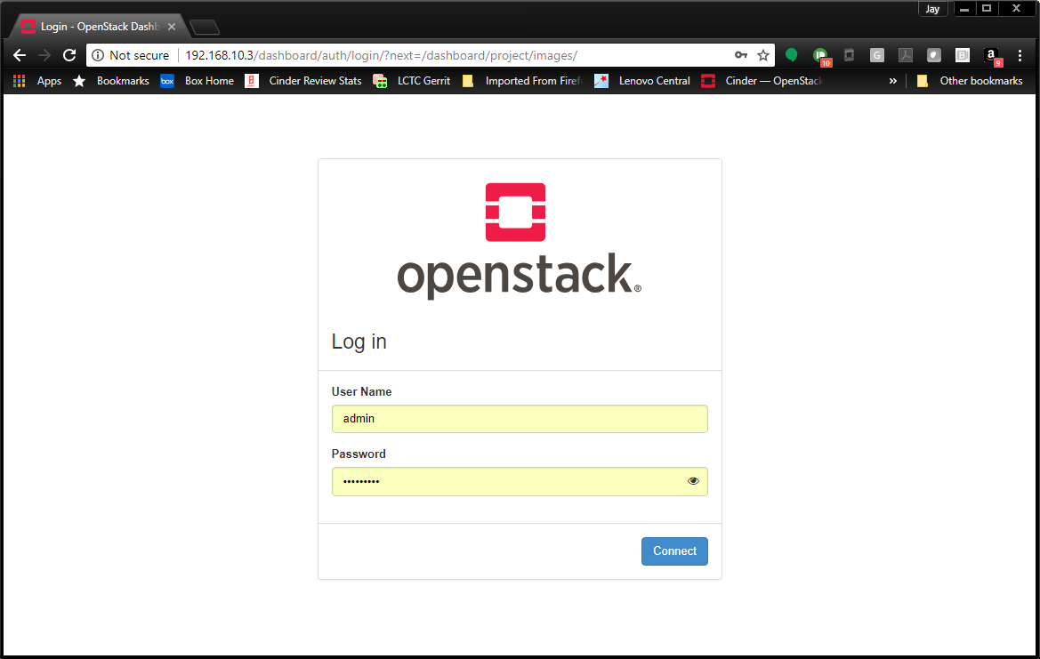Screen dimensions: 1040x659
Task: Bookmark this page with the star icon
Action: [x=762, y=55]
